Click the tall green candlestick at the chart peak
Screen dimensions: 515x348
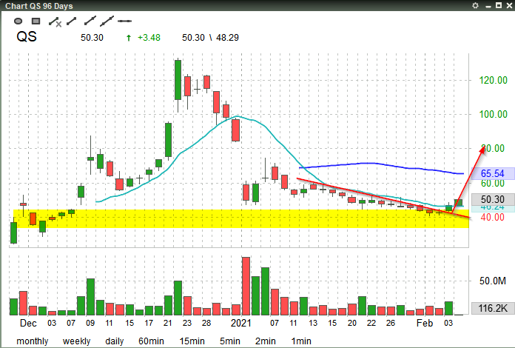tap(178, 80)
